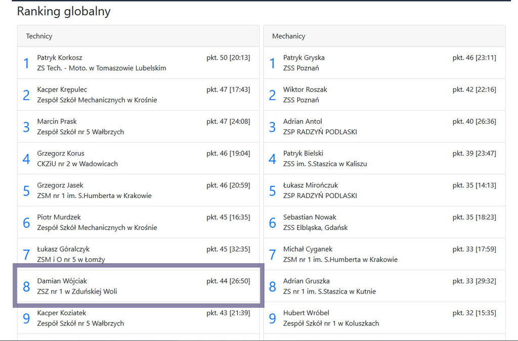Viewport: 518px width, 341px height.
Task: Click the "Ranking globalny" page heading
Action: point(64,11)
